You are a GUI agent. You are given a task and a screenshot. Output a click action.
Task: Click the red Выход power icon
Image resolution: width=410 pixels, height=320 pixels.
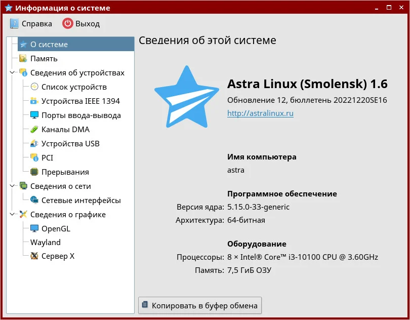pyautogui.click(x=67, y=24)
